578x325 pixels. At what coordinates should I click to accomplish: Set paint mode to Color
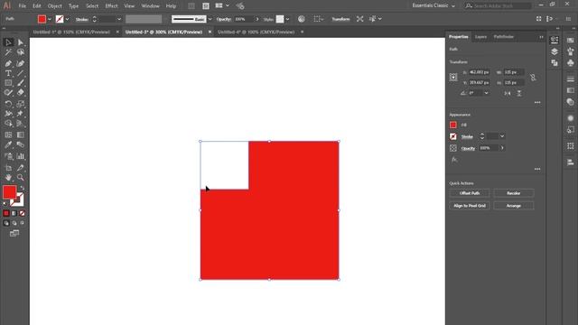[x=6, y=213]
